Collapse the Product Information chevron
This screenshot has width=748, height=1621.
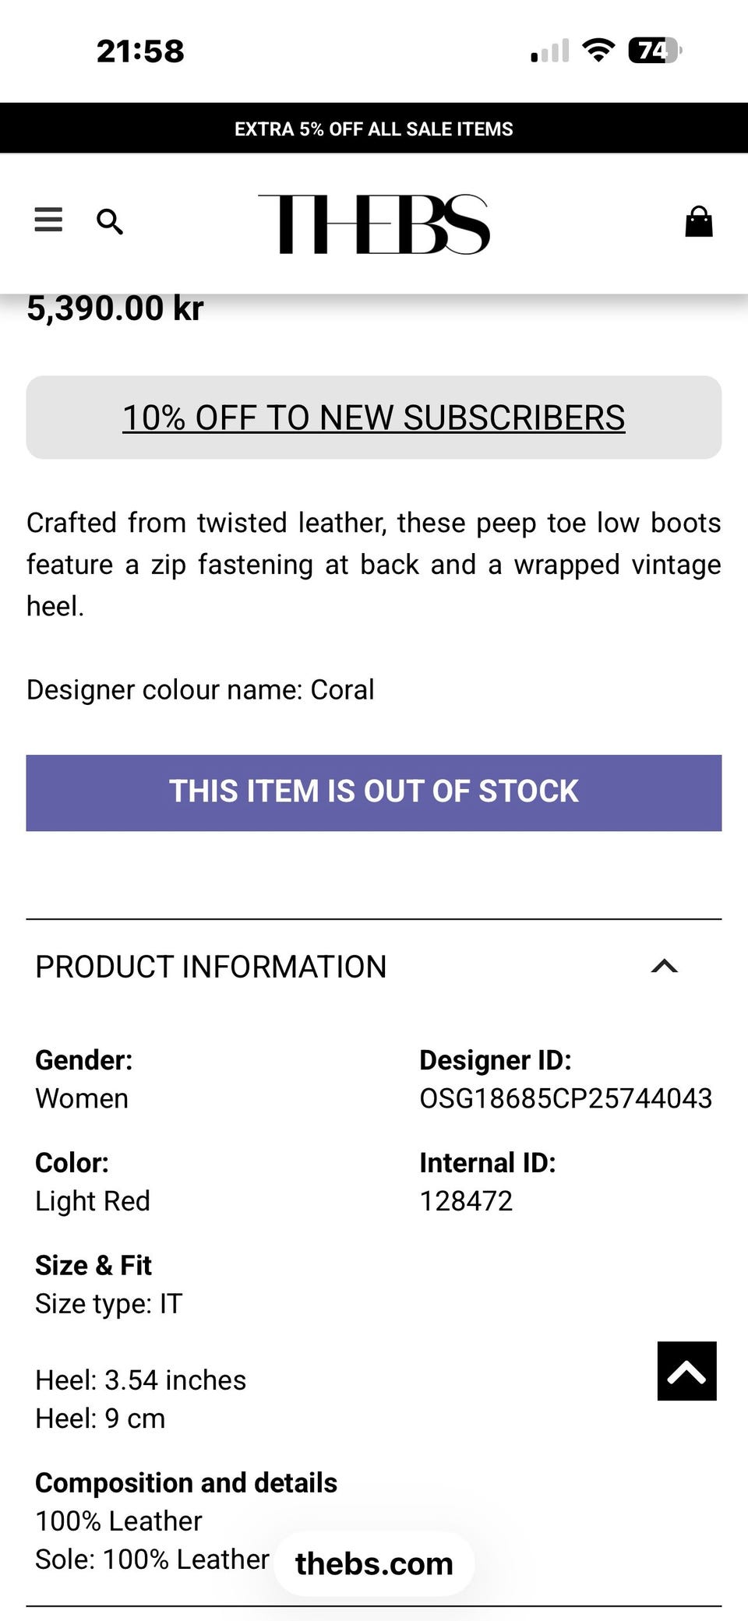pyautogui.click(x=664, y=967)
